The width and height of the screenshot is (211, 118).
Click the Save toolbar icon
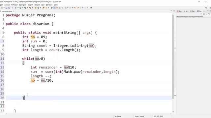[6, 8]
